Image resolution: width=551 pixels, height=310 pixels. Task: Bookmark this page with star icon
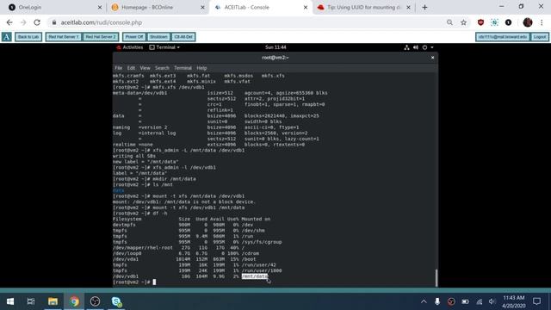point(463,22)
